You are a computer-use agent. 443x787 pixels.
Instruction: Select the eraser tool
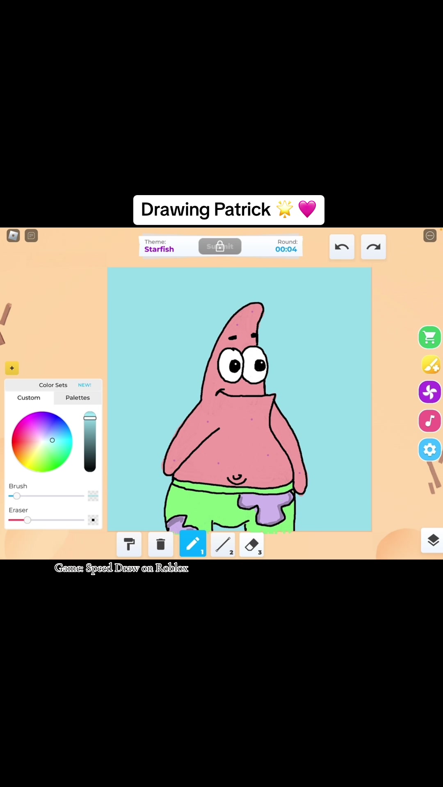[x=251, y=544]
